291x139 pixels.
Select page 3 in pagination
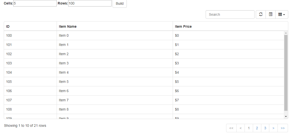point(265,128)
